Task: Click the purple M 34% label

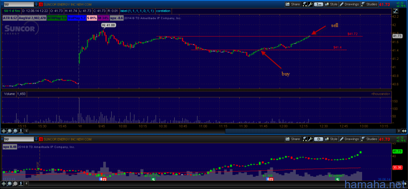Action: [x=103, y=18]
